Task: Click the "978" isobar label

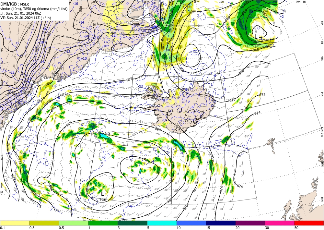Action: pos(96,24)
